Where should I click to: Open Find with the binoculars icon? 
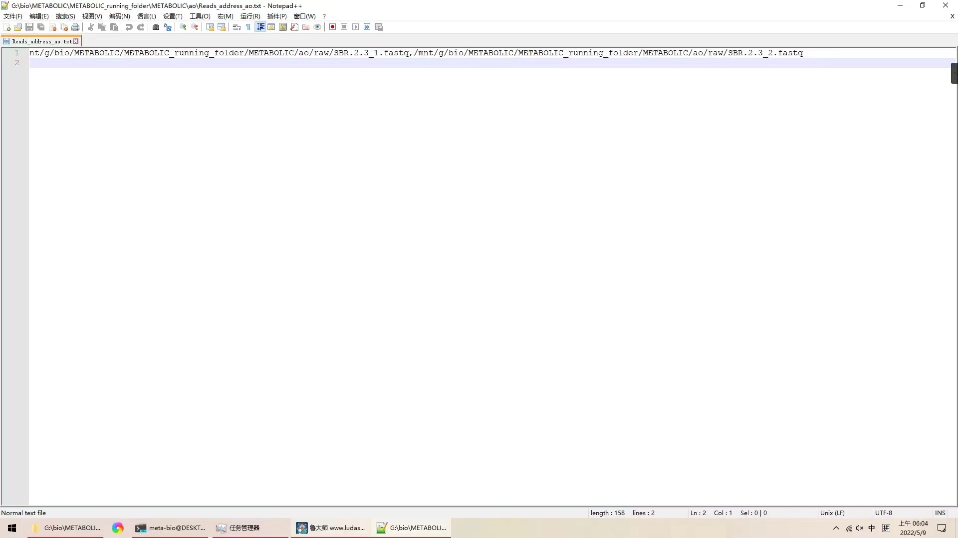coord(156,27)
